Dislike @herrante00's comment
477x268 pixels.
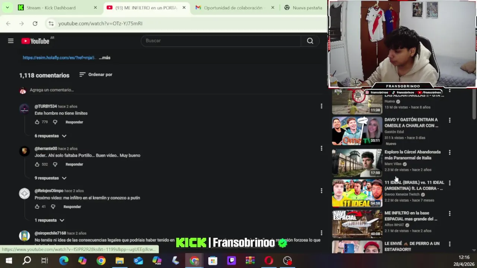click(x=55, y=164)
